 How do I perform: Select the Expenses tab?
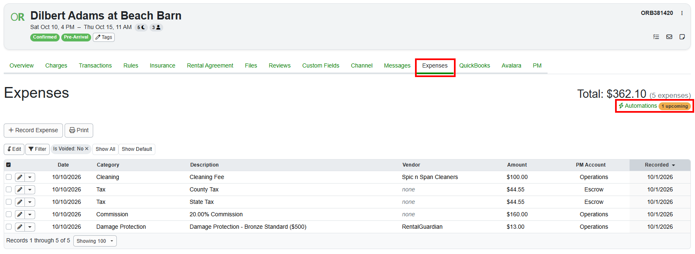(x=435, y=65)
